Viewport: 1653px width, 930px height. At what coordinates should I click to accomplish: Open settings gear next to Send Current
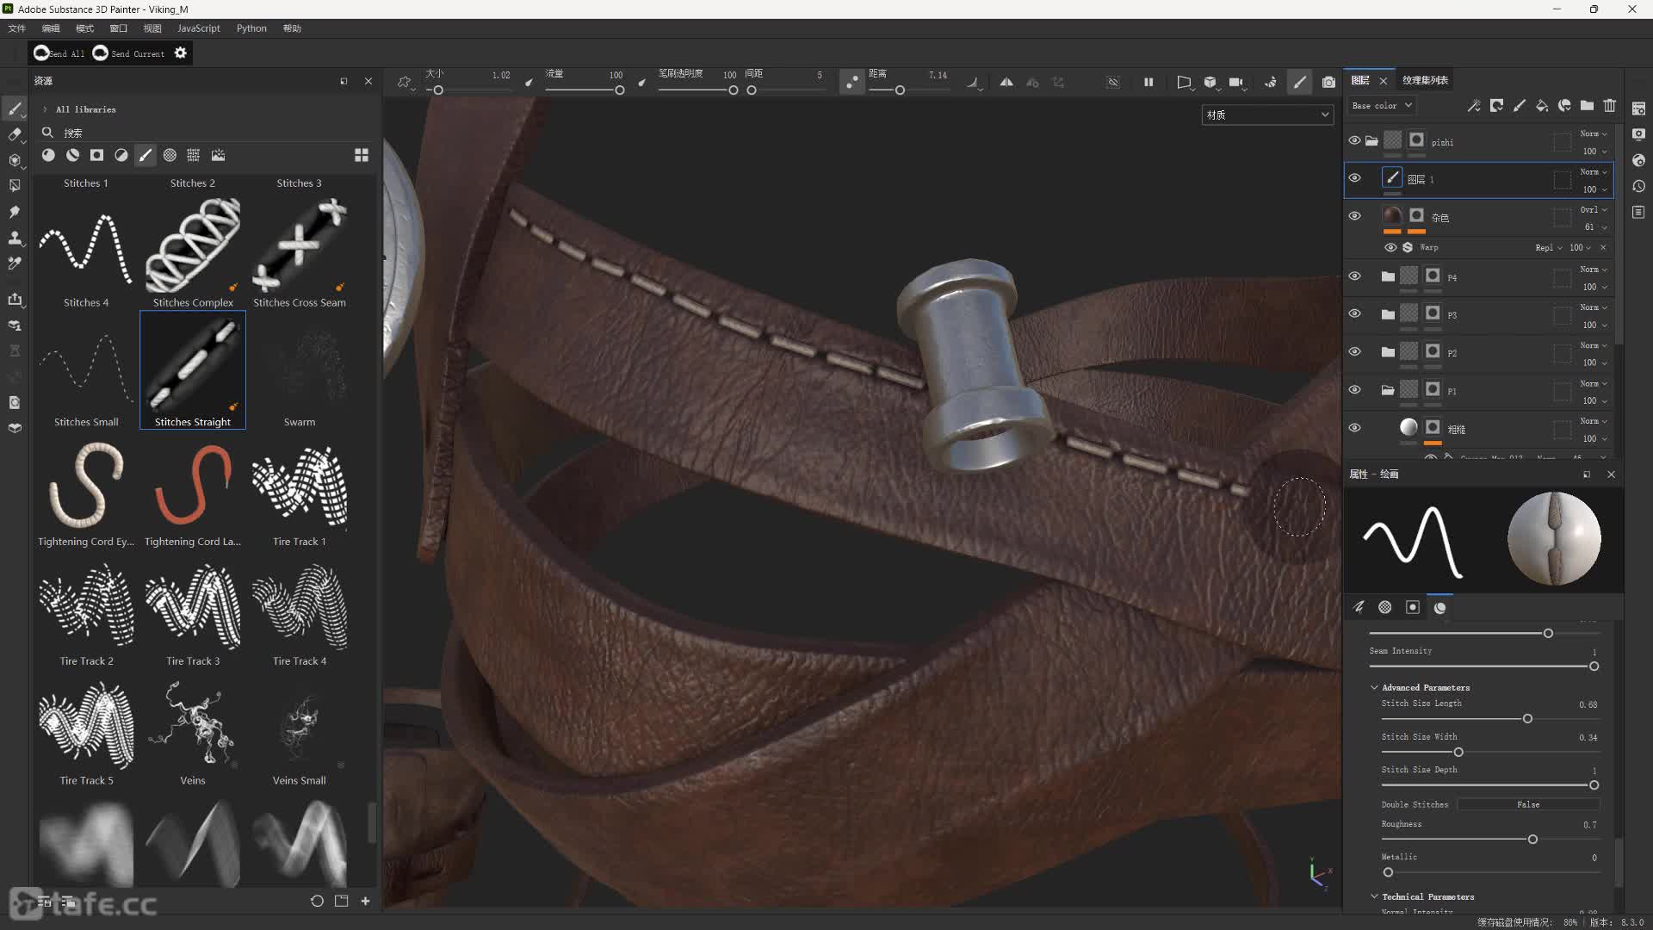(x=181, y=53)
